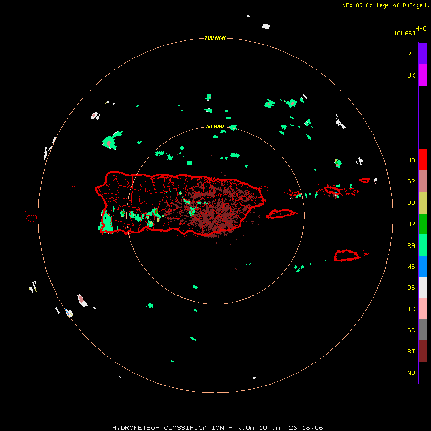Click the red HA legend swatch

point(423,160)
